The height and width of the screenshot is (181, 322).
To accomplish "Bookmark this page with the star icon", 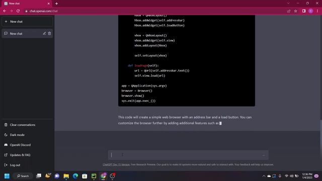I will point(295,11).
